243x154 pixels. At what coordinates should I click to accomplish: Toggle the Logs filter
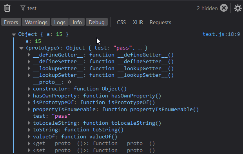tap(60, 22)
